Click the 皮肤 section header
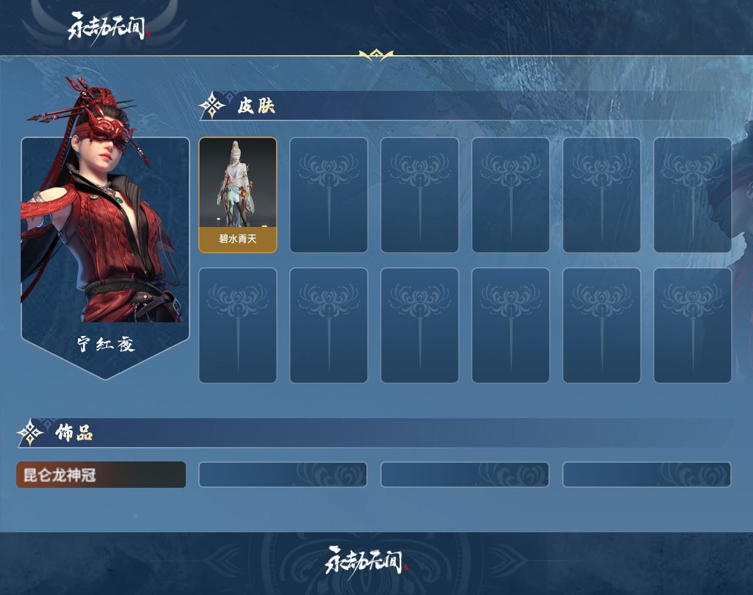This screenshot has height=595, width=753. 256,107
